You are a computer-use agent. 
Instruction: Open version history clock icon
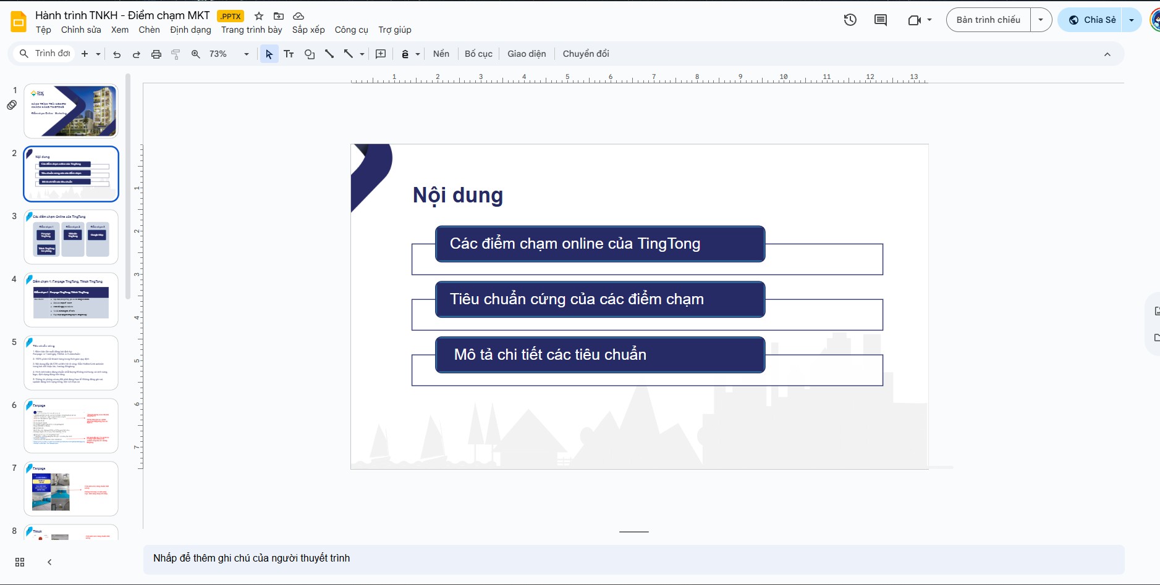tap(850, 20)
